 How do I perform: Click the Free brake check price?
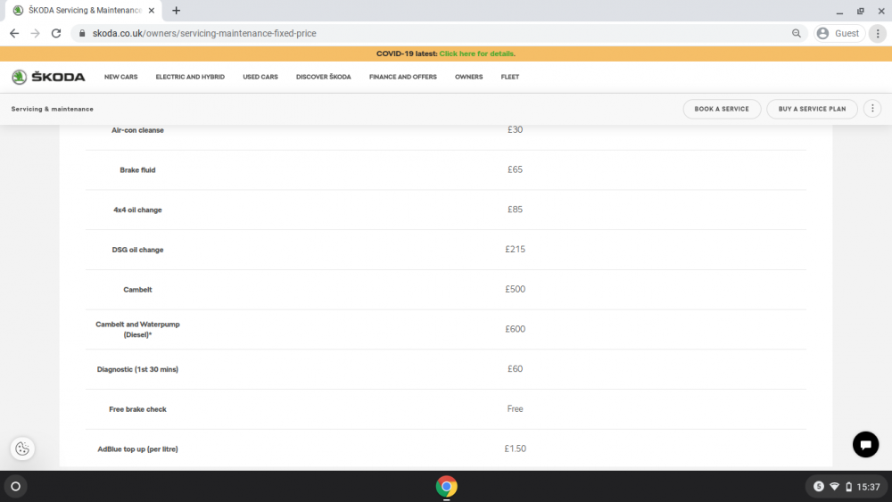(515, 408)
